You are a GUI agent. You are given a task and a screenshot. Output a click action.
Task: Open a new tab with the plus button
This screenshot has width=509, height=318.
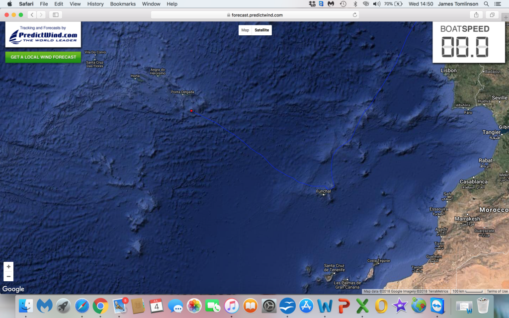(x=506, y=17)
